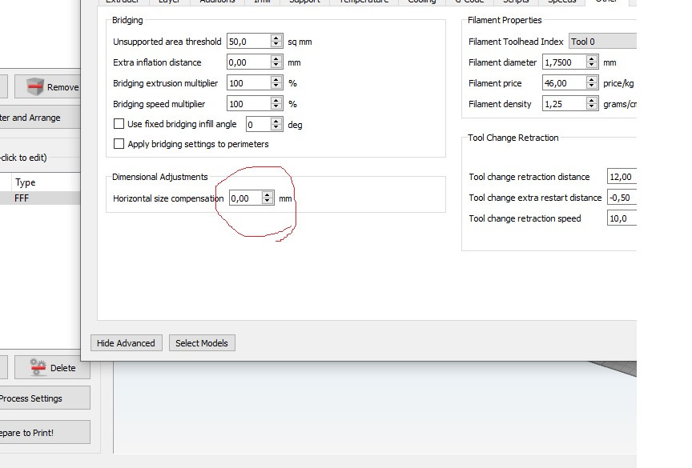The width and height of the screenshot is (692, 468).
Task: Click the Hide Advanced button
Action: tap(126, 342)
